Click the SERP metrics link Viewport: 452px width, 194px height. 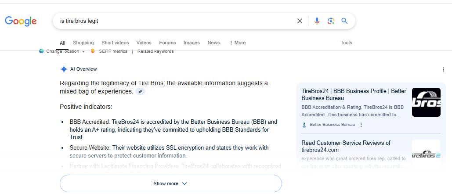point(113,51)
